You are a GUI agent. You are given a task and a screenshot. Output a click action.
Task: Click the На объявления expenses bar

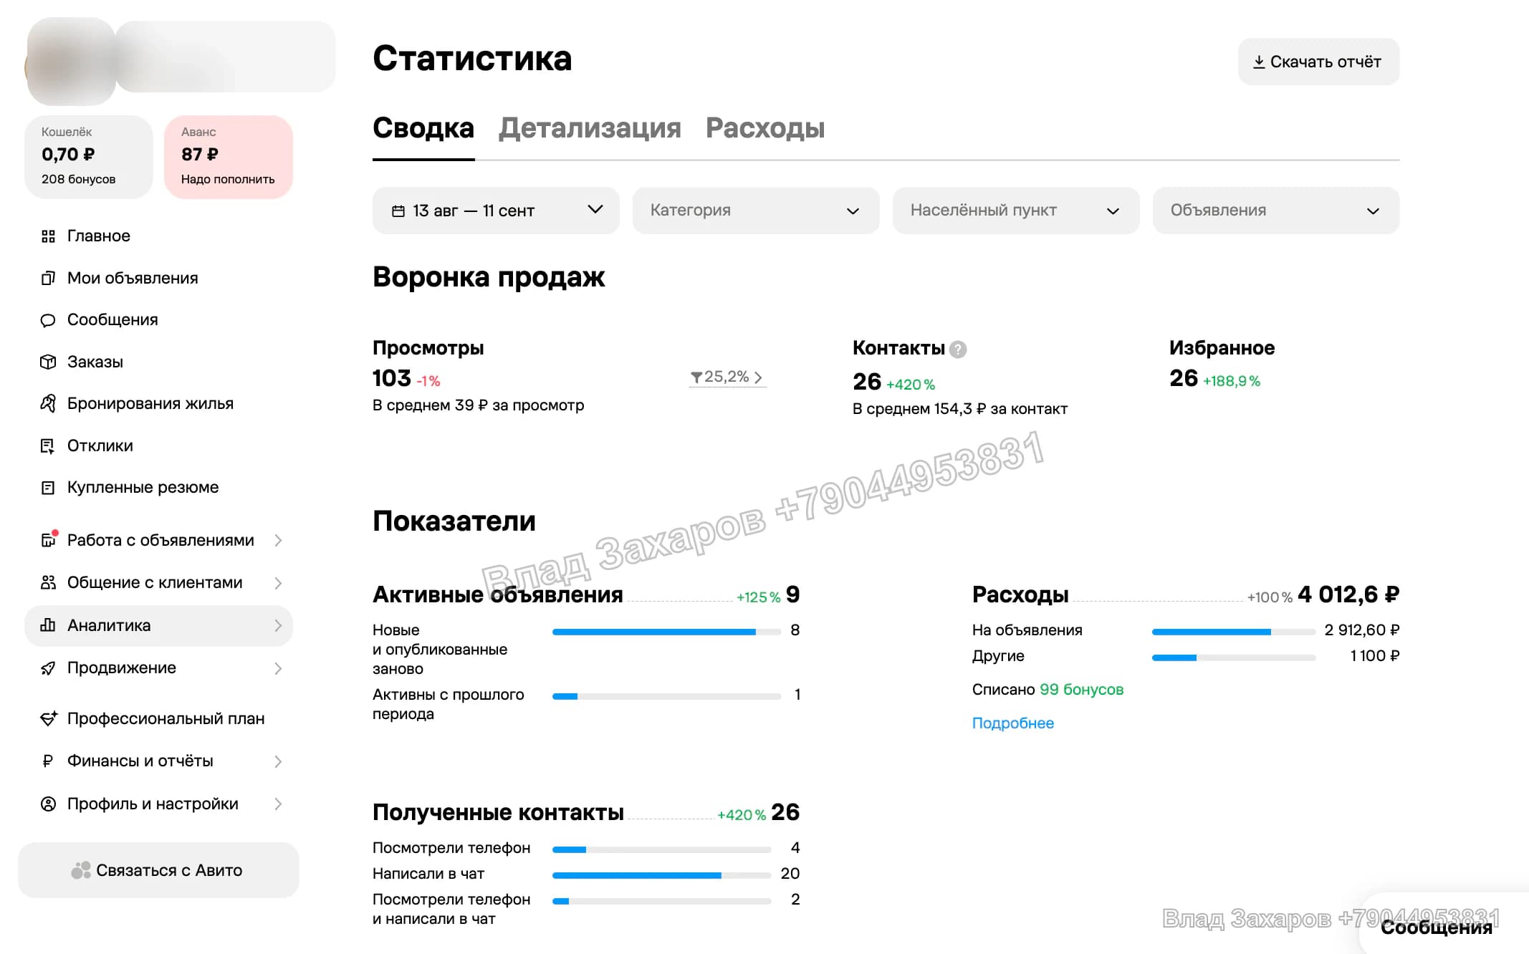pos(1233,632)
